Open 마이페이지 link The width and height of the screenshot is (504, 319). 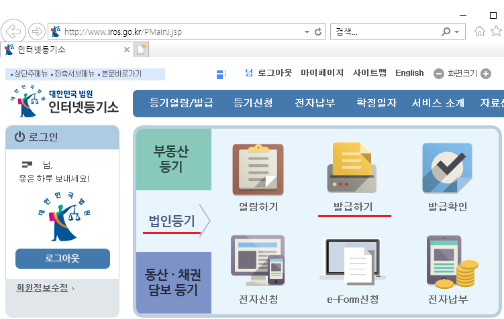tap(322, 73)
